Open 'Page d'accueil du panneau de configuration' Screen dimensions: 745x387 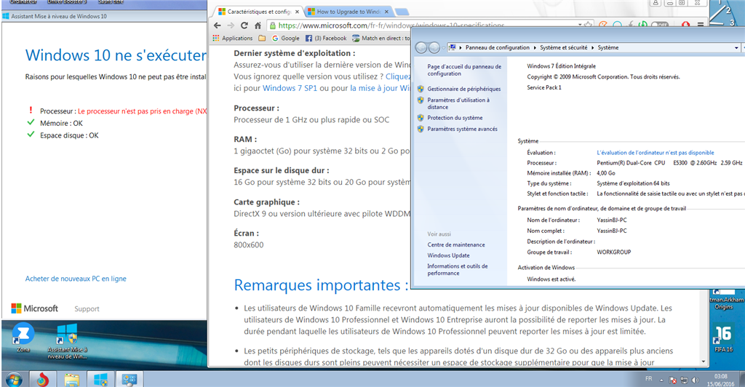point(463,71)
